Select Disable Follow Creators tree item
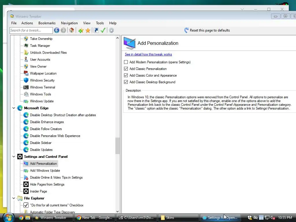 46,129
